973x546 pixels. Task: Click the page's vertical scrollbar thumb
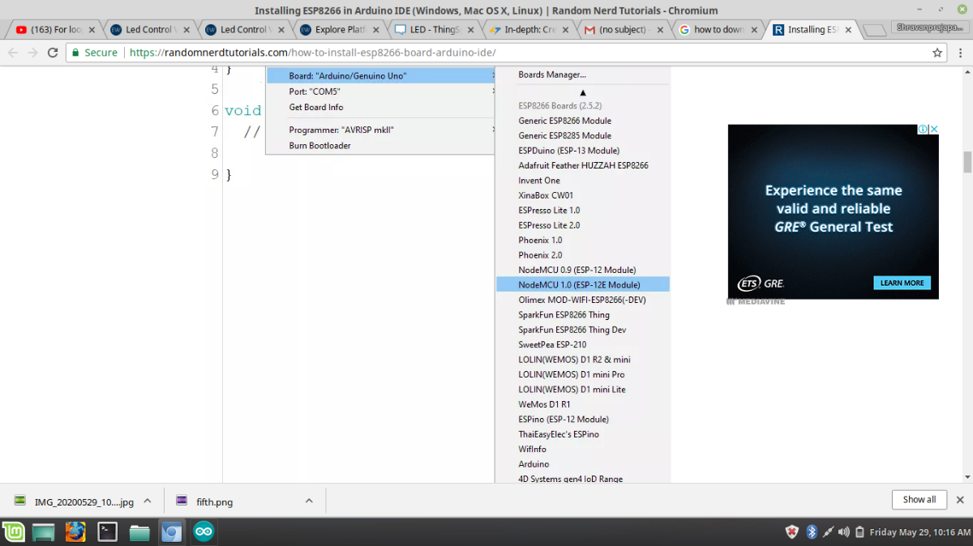tap(967, 161)
